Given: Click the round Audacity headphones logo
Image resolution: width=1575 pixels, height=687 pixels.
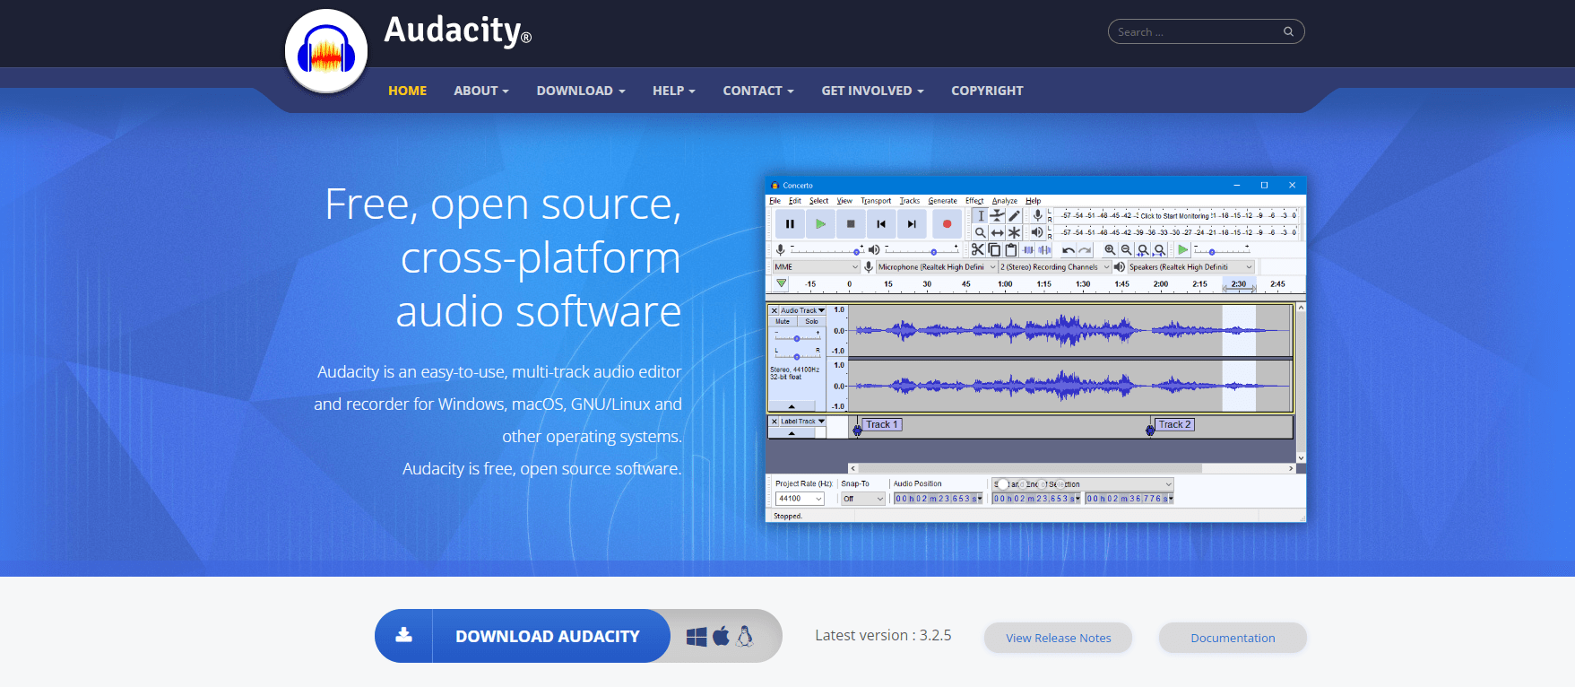Looking at the screenshot, I should [x=326, y=51].
